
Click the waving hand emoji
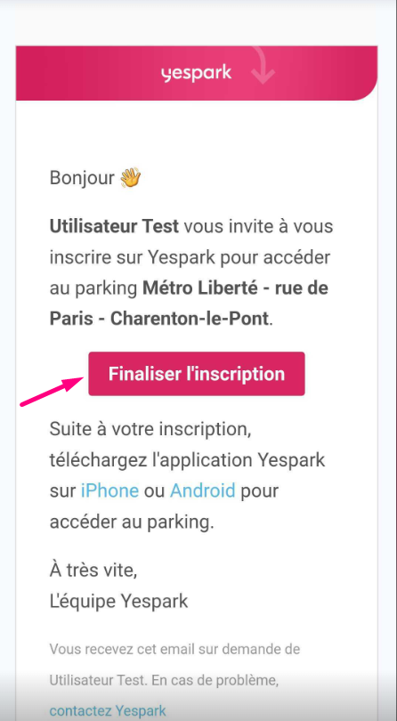click(x=130, y=177)
